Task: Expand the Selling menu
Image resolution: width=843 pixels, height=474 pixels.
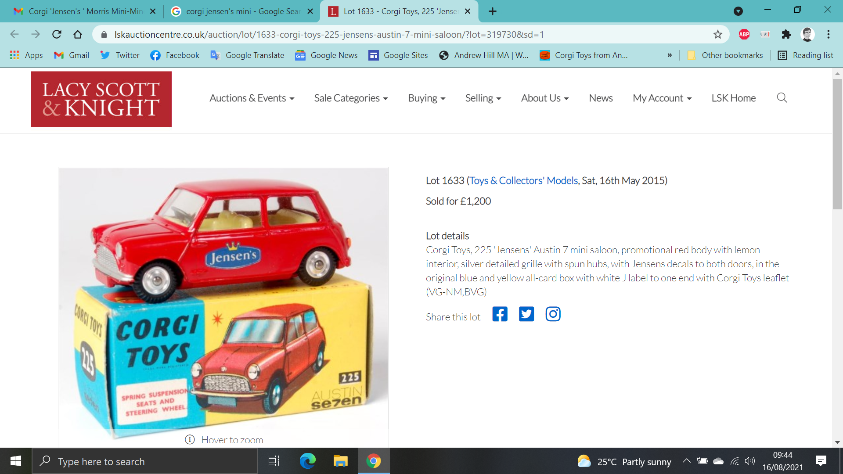Action: [483, 98]
